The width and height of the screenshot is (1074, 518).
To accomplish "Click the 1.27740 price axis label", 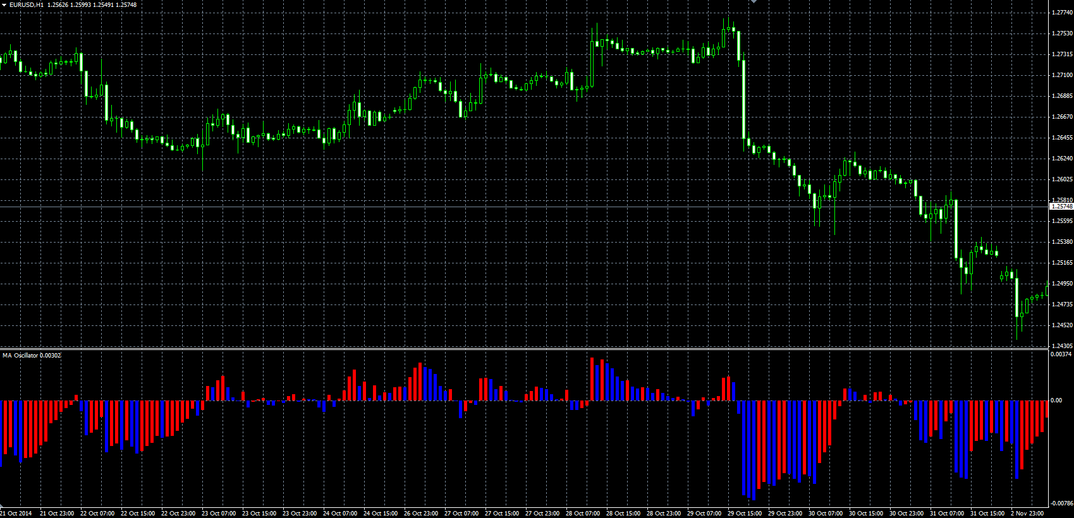I will point(1062,13).
